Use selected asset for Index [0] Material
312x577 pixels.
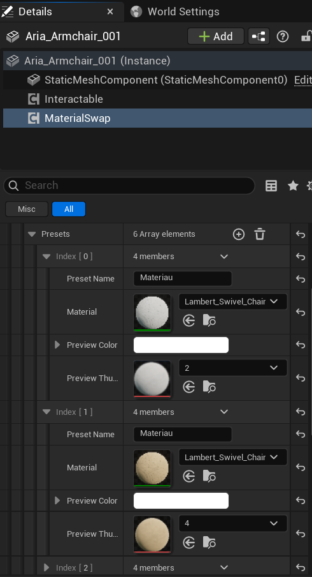tap(189, 321)
